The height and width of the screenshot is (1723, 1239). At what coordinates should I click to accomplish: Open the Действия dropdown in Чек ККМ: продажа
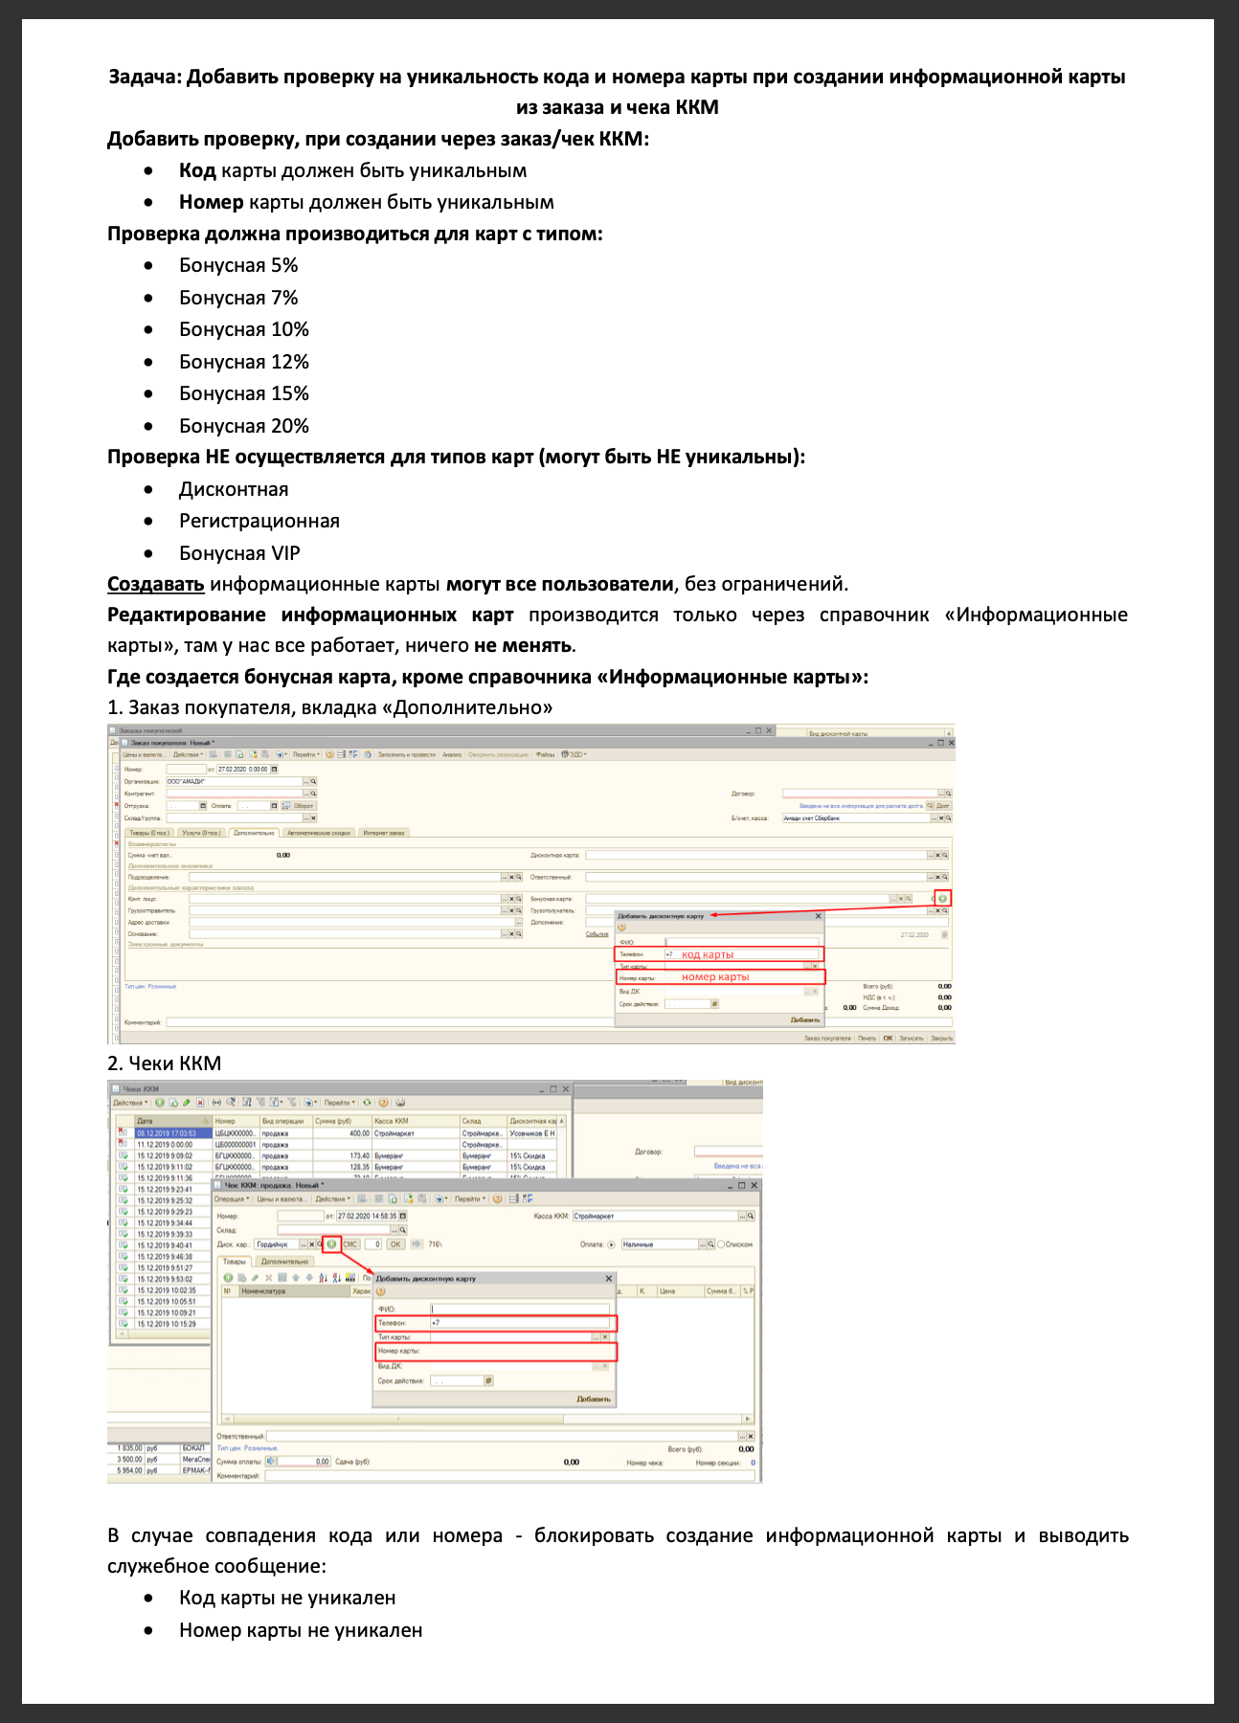point(332,1198)
